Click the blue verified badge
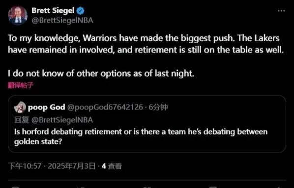 pos(81,11)
